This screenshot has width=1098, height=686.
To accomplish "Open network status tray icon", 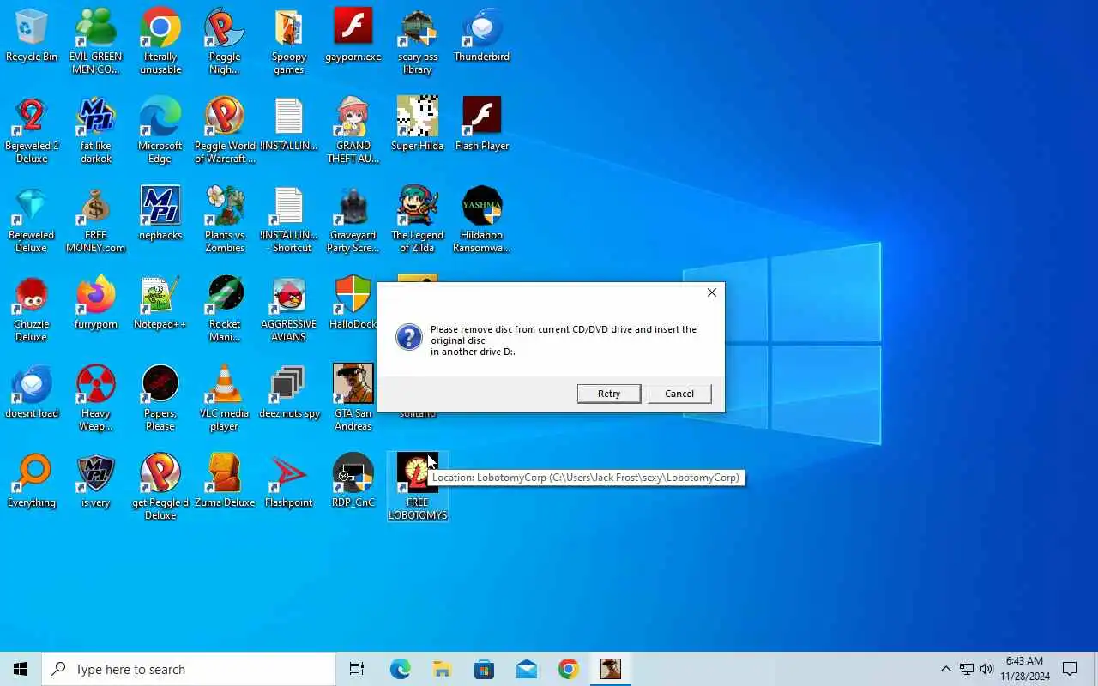I will (967, 669).
